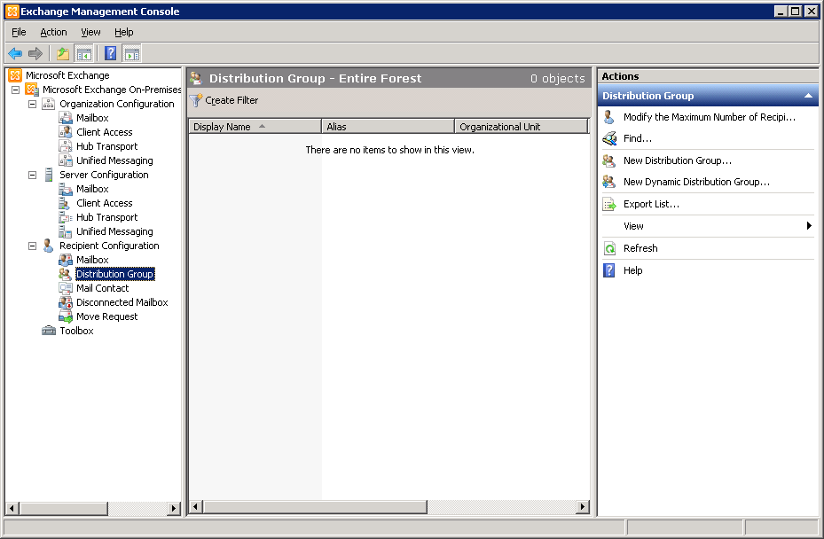Sort by the Organizational Unit column header
The image size is (824, 539).
click(521, 127)
